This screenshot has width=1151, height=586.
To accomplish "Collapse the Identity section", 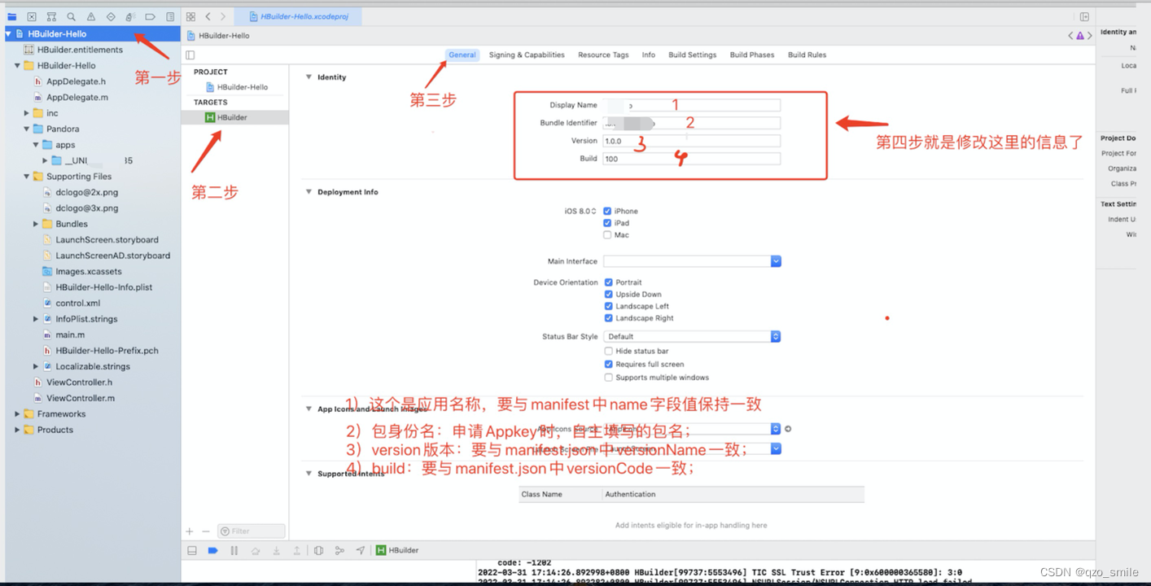I will click(309, 77).
